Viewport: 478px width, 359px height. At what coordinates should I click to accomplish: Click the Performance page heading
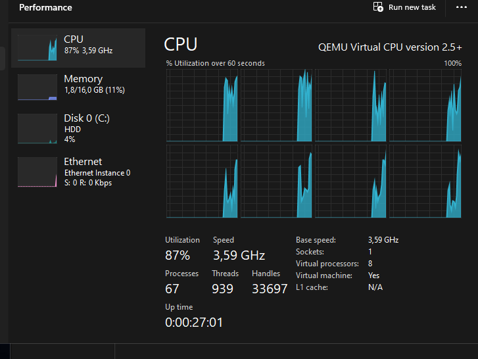coord(45,8)
